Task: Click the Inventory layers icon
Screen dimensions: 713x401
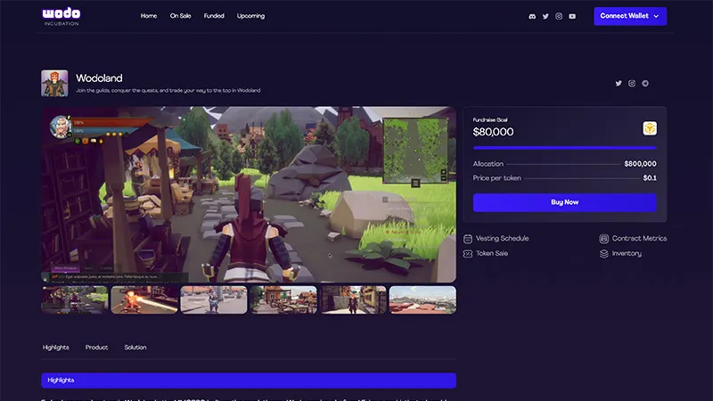Action: pyautogui.click(x=604, y=254)
